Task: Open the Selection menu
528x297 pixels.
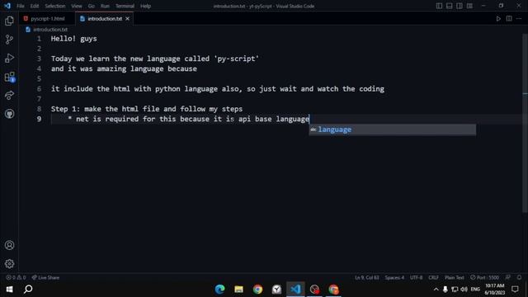Action: coord(55,6)
